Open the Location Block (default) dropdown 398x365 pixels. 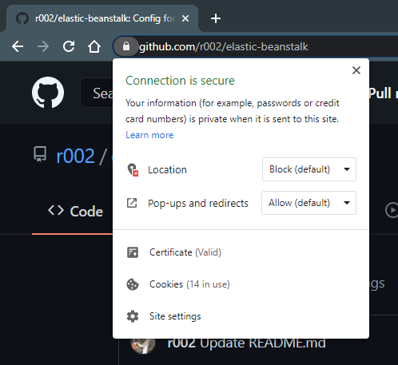[x=309, y=169]
